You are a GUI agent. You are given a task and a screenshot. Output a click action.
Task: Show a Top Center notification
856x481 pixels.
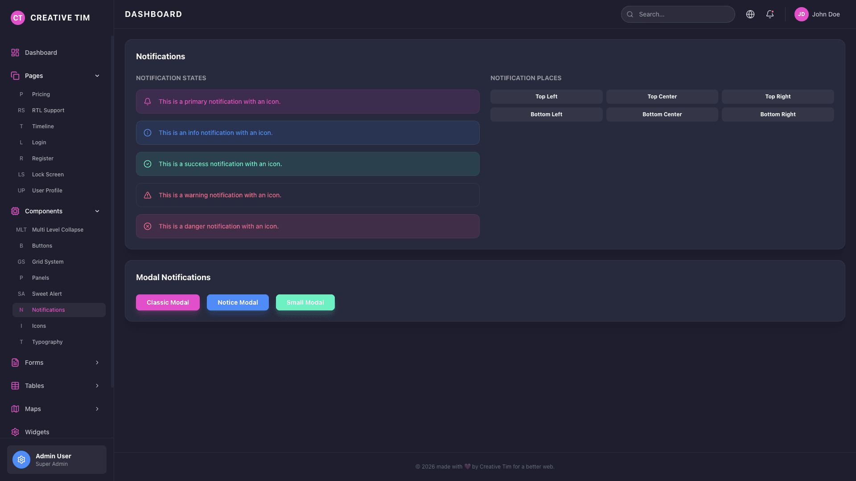(x=662, y=97)
